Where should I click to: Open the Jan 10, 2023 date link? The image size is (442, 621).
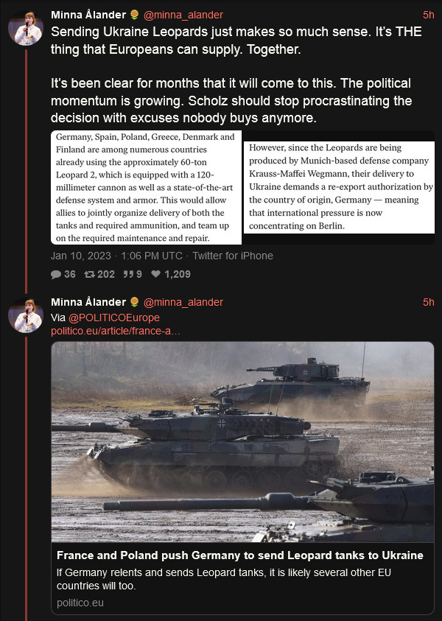(81, 256)
